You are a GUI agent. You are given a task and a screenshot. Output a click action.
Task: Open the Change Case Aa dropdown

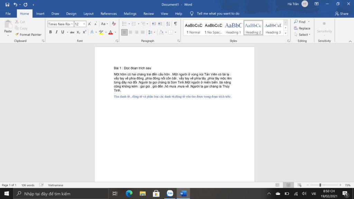pyautogui.click(x=104, y=24)
